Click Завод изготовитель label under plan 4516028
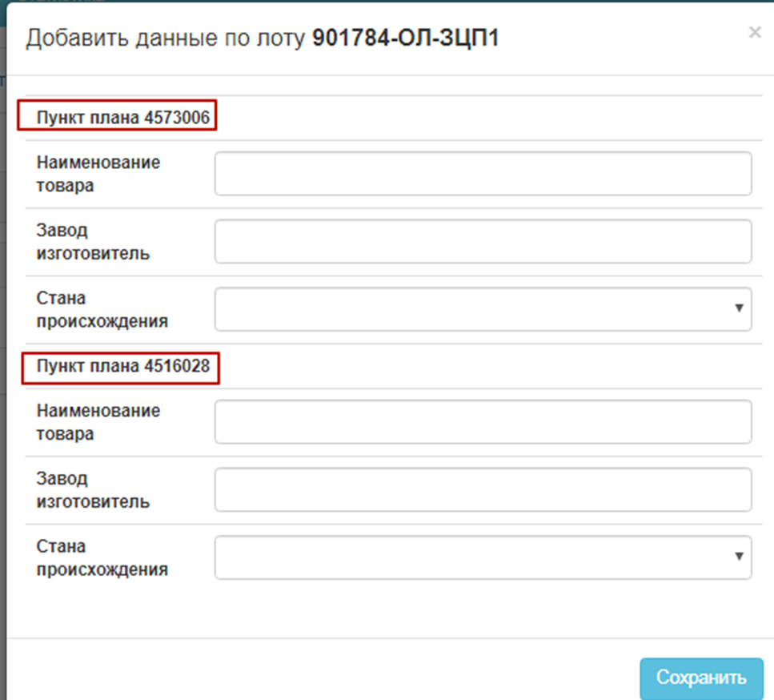The height and width of the screenshot is (700, 774). point(93,489)
